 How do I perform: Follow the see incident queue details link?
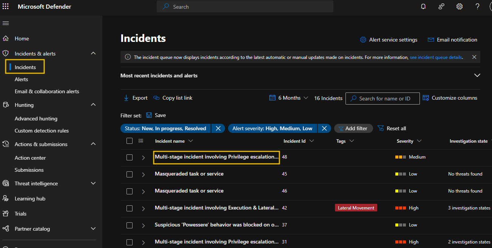click(x=436, y=57)
